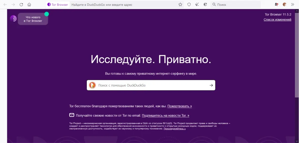Open the home page via house icon
Screen dimensions: 299x143
[29, 5]
